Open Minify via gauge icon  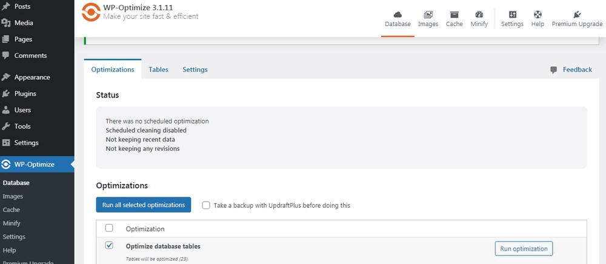tap(479, 15)
